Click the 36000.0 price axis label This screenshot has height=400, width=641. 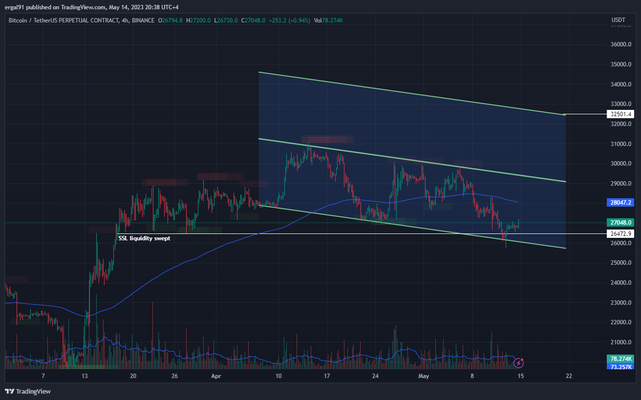click(x=620, y=44)
